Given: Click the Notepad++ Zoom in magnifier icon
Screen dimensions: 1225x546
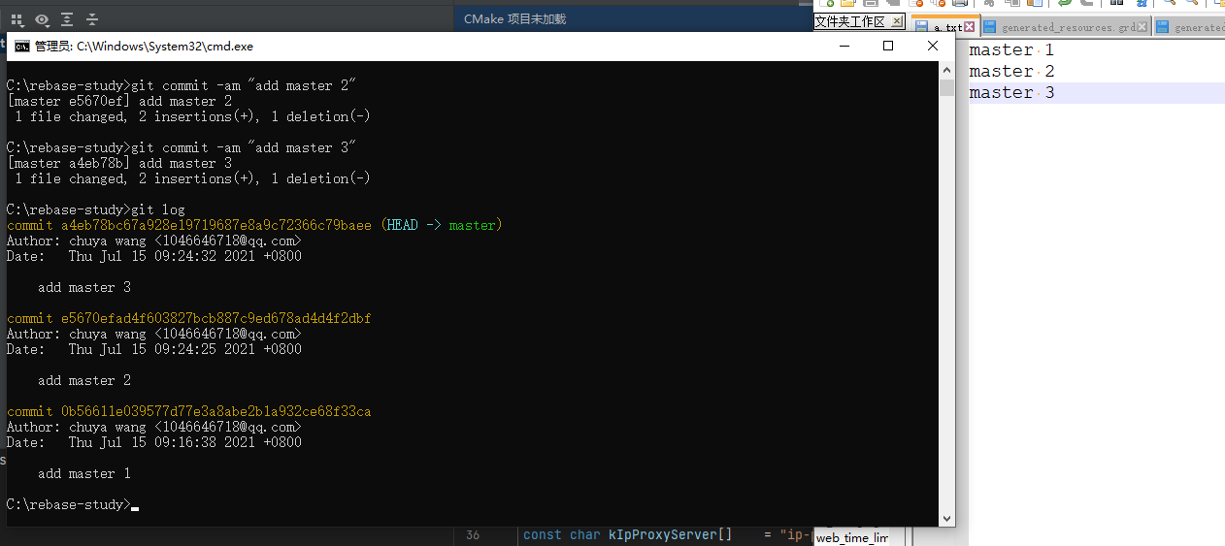Looking at the screenshot, I should pyautogui.click(x=1168, y=3).
